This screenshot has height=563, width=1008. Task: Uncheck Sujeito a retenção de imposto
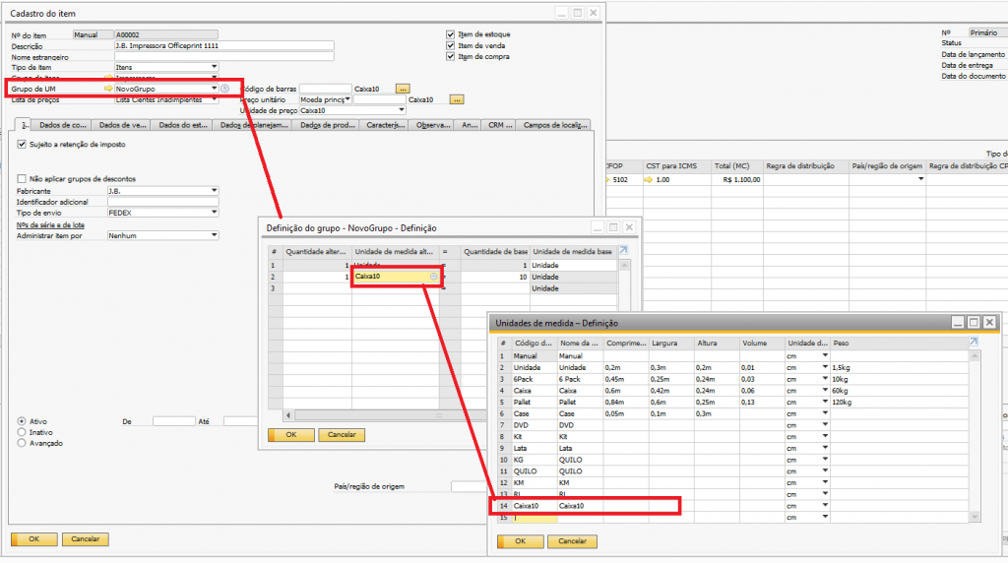point(23,145)
